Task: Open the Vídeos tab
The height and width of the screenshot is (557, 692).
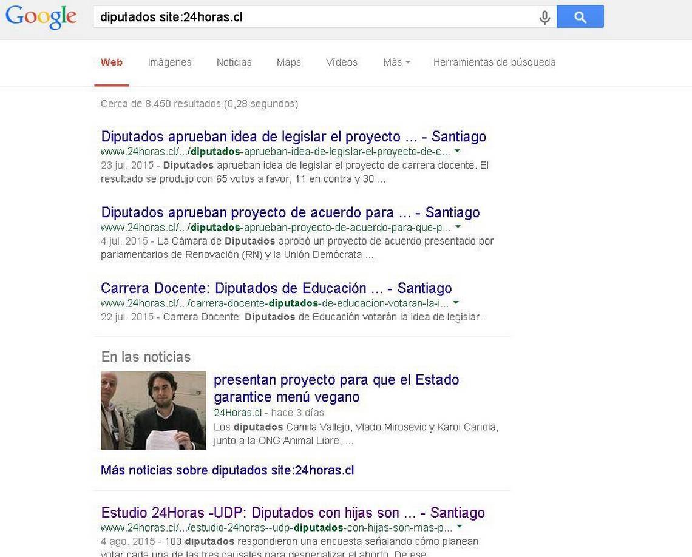Action: pos(342,62)
